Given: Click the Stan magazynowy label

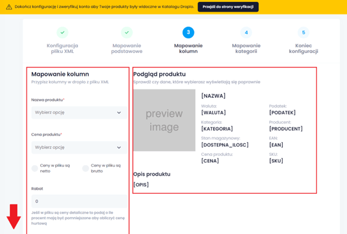Looking at the screenshot, I should (220, 138).
